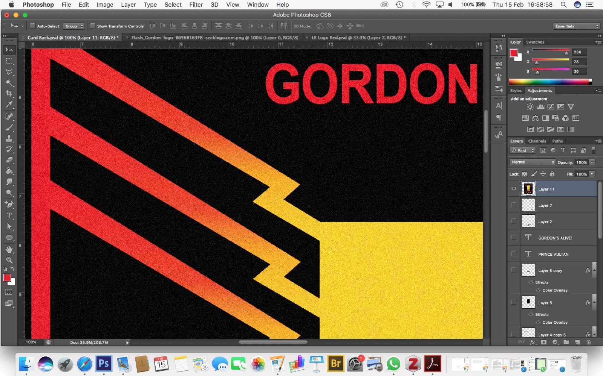The image size is (603, 376).
Task: Select the Layer 7 row
Action: click(x=552, y=205)
